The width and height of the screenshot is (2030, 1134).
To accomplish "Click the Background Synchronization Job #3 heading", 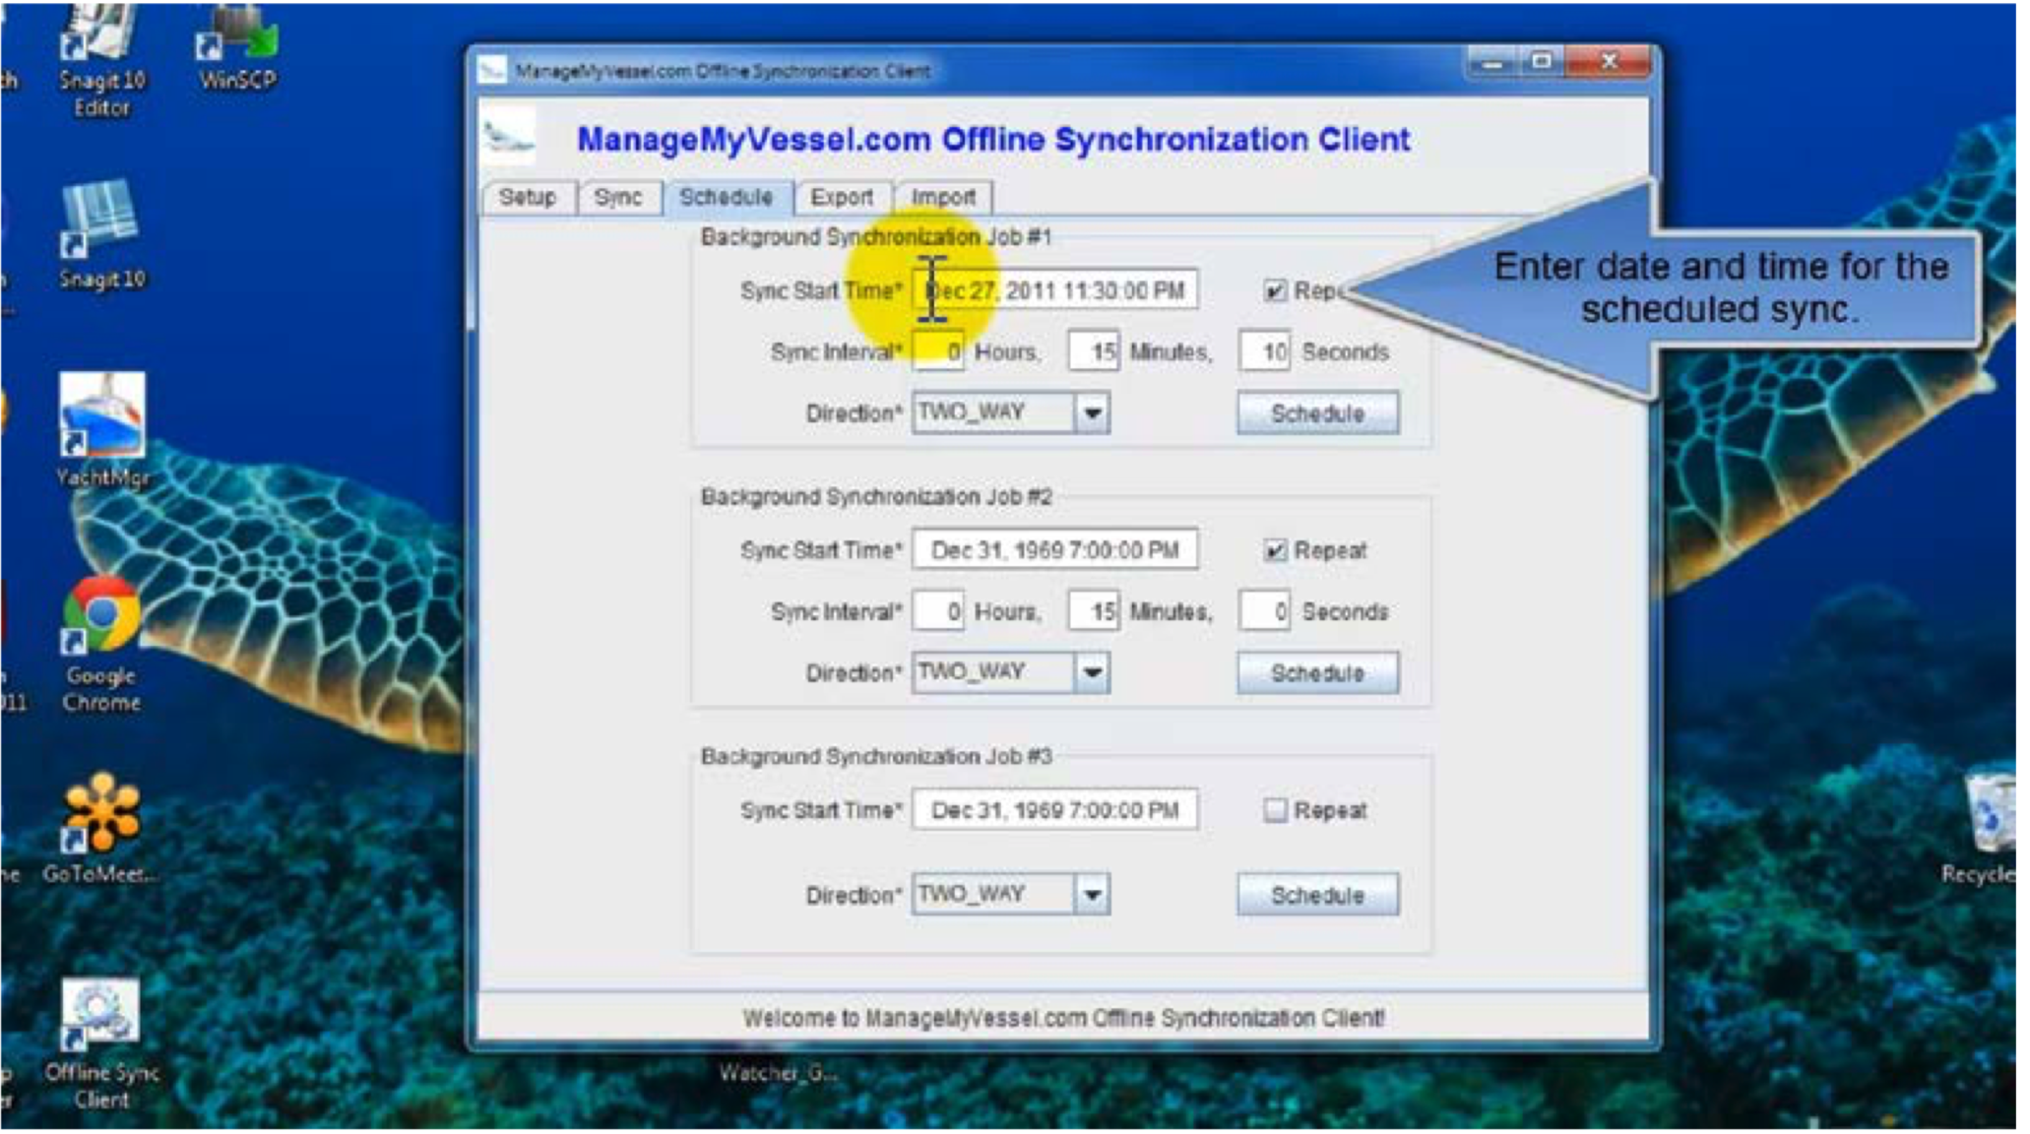I will pos(876,757).
